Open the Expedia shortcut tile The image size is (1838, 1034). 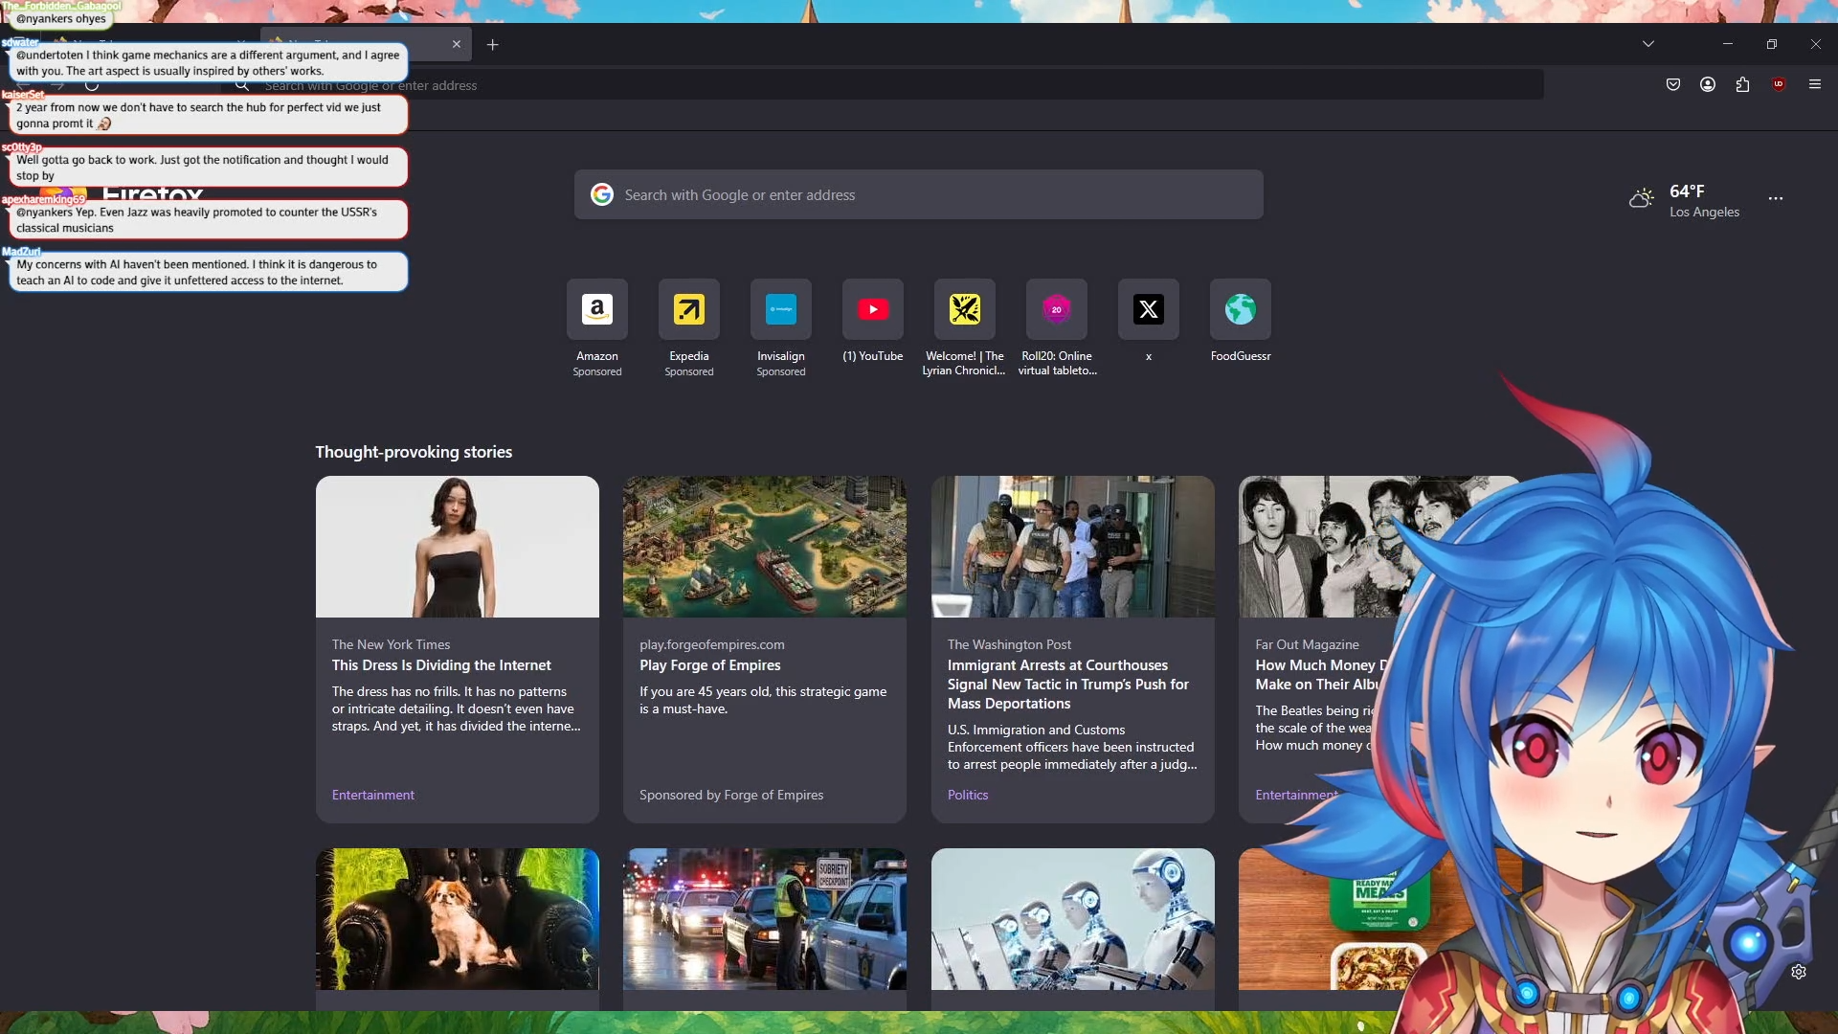tap(688, 309)
